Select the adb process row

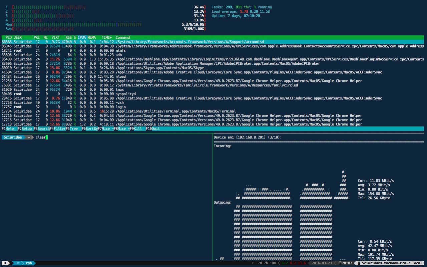tap(213, 55)
